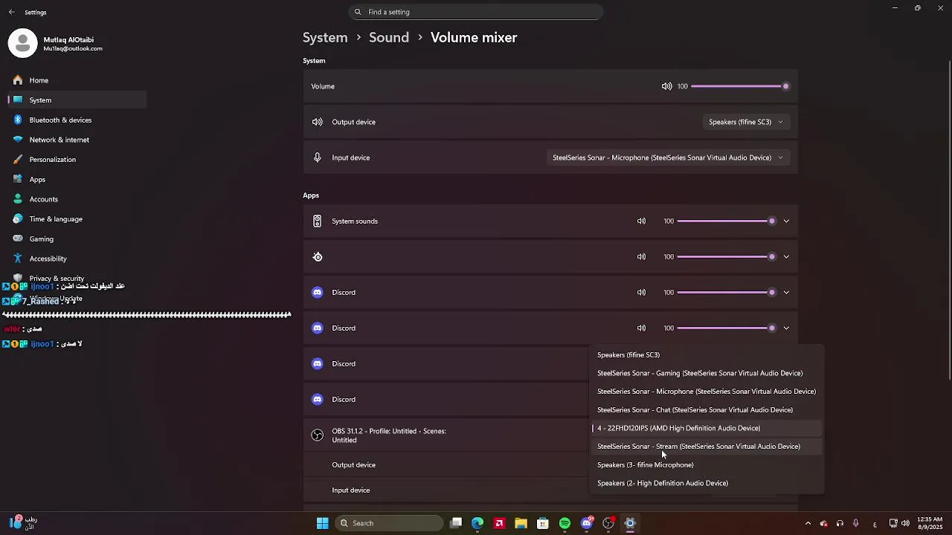The image size is (952, 535).
Task: Click the OBS 31.1.2 profile row text
Action: (x=389, y=435)
